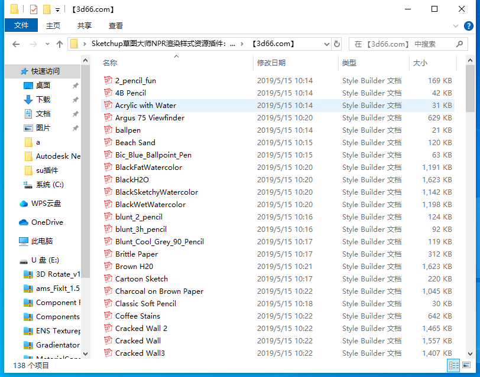
Task: Select the BlackSketchyWatercolor file
Action: coord(277,192)
